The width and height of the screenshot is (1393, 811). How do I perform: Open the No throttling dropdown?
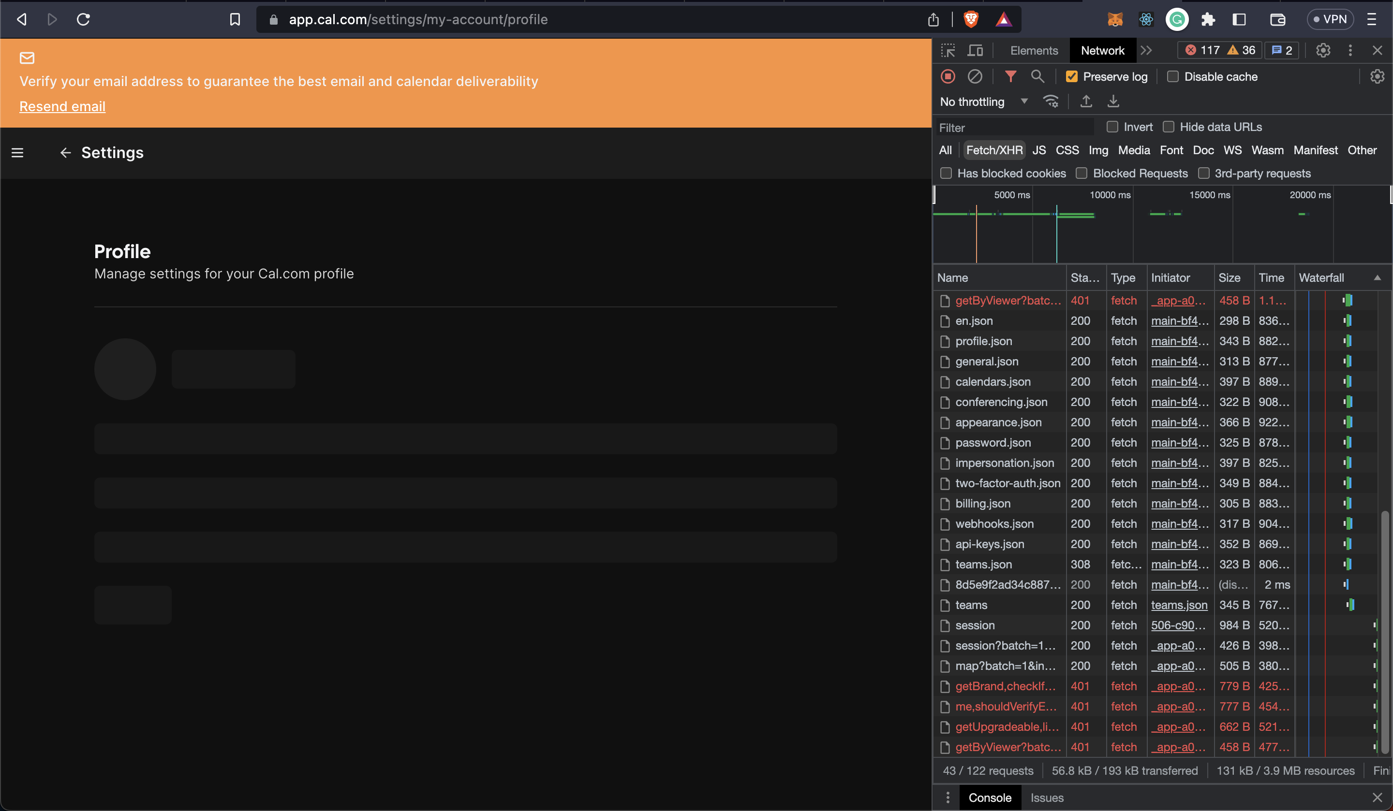tap(983, 101)
